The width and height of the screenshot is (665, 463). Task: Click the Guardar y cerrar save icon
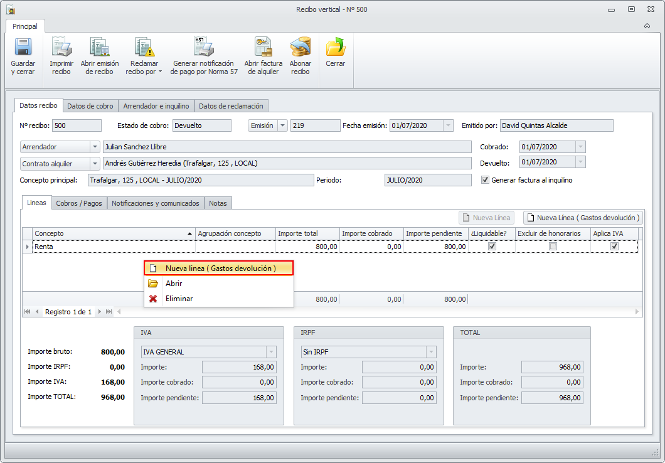23,48
